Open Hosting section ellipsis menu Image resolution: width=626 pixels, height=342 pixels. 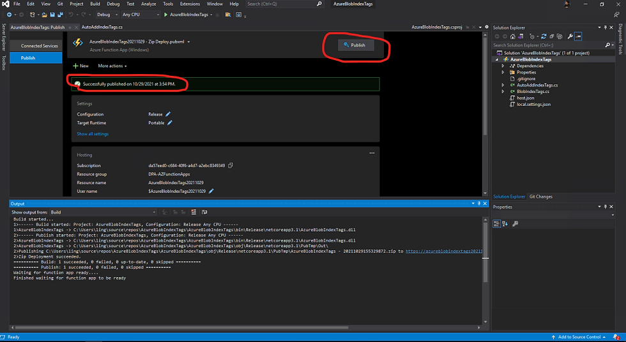pos(372,153)
